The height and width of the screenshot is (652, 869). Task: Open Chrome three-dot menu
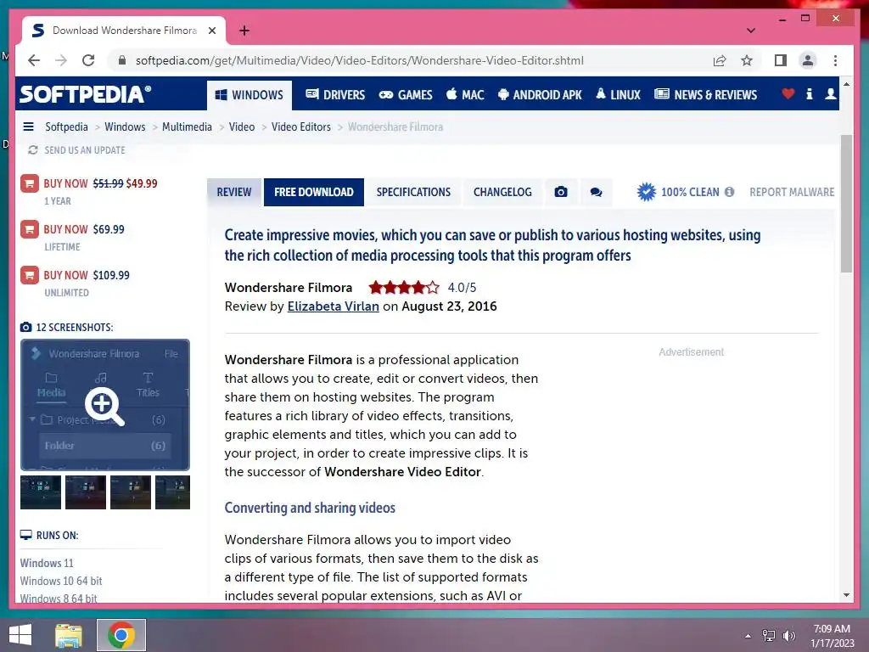pyautogui.click(x=835, y=60)
